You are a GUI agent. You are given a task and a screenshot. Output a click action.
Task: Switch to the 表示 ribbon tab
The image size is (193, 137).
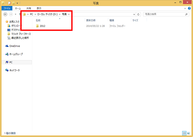[39, 8]
